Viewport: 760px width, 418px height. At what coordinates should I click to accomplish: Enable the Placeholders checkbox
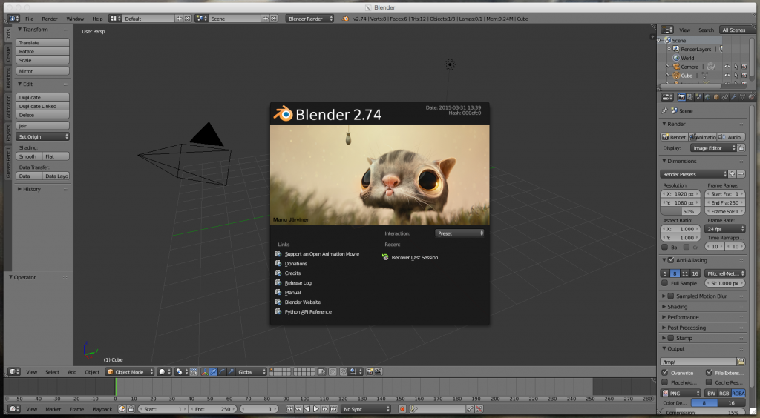(x=665, y=382)
